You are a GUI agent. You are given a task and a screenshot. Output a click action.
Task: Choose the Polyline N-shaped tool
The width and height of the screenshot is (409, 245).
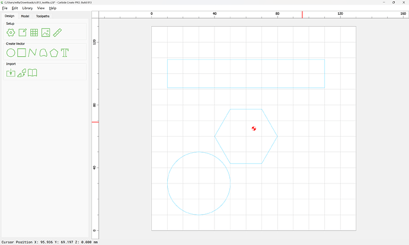33,53
